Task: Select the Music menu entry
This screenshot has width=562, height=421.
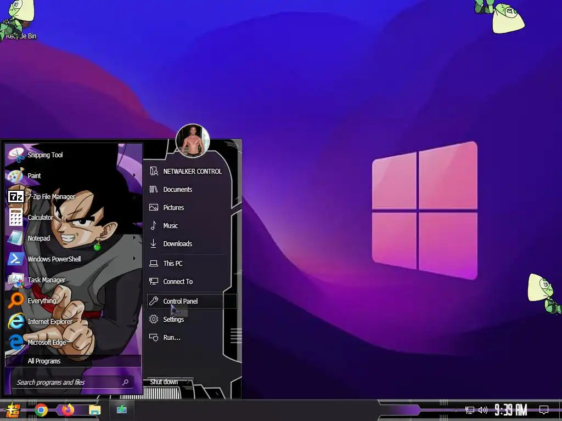Action: coord(192,225)
